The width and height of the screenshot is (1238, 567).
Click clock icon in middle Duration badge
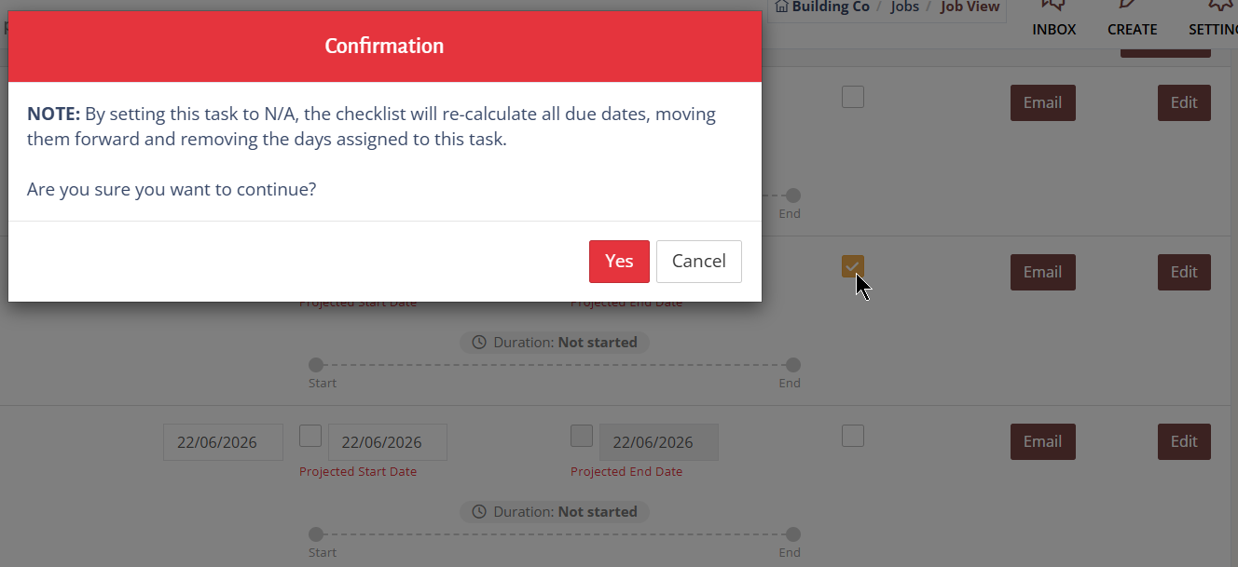pyautogui.click(x=479, y=343)
